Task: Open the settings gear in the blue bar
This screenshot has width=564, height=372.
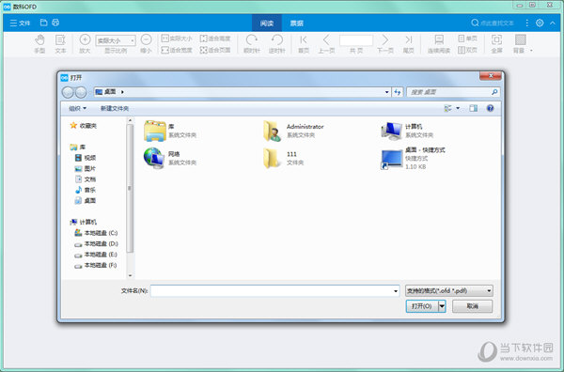Action: tap(540, 23)
